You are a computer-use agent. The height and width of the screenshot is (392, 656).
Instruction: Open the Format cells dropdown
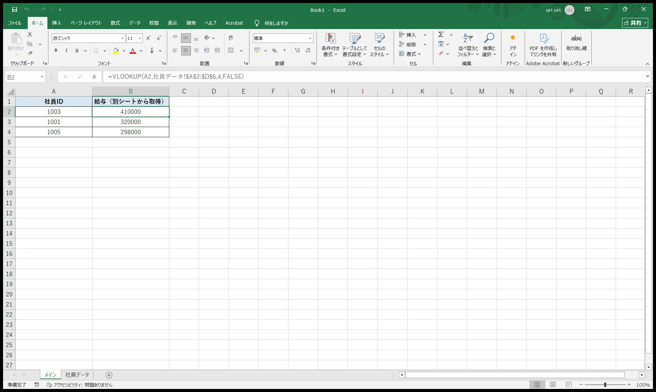coord(410,54)
